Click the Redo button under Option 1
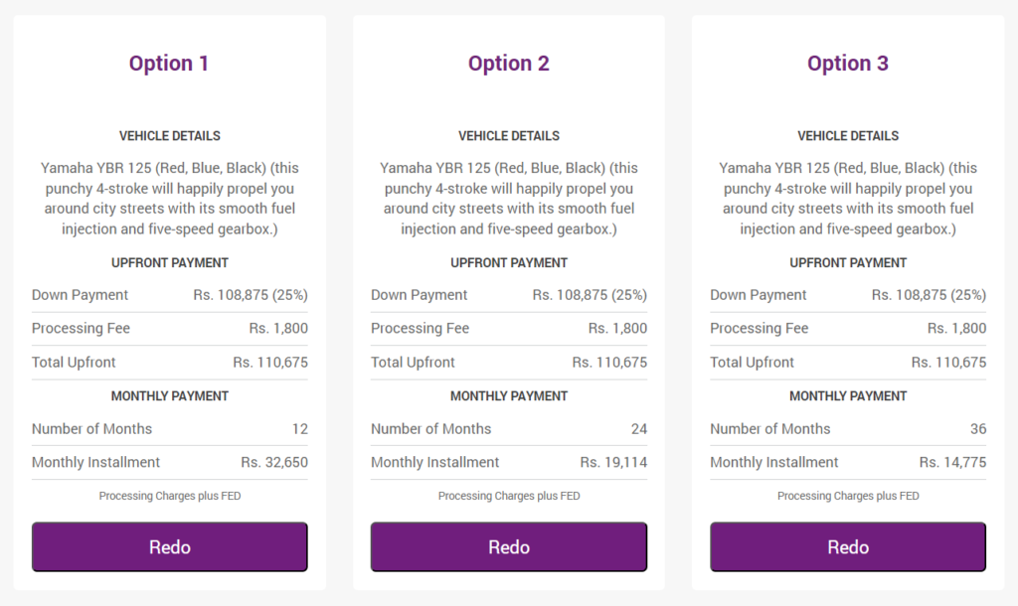This screenshot has width=1018, height=606. point(169,547)
